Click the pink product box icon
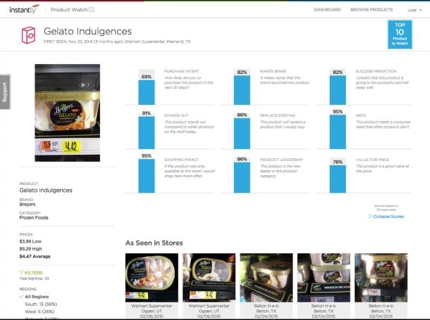The image size is (430, 320). pyautogui.click(x=28, y=35)
